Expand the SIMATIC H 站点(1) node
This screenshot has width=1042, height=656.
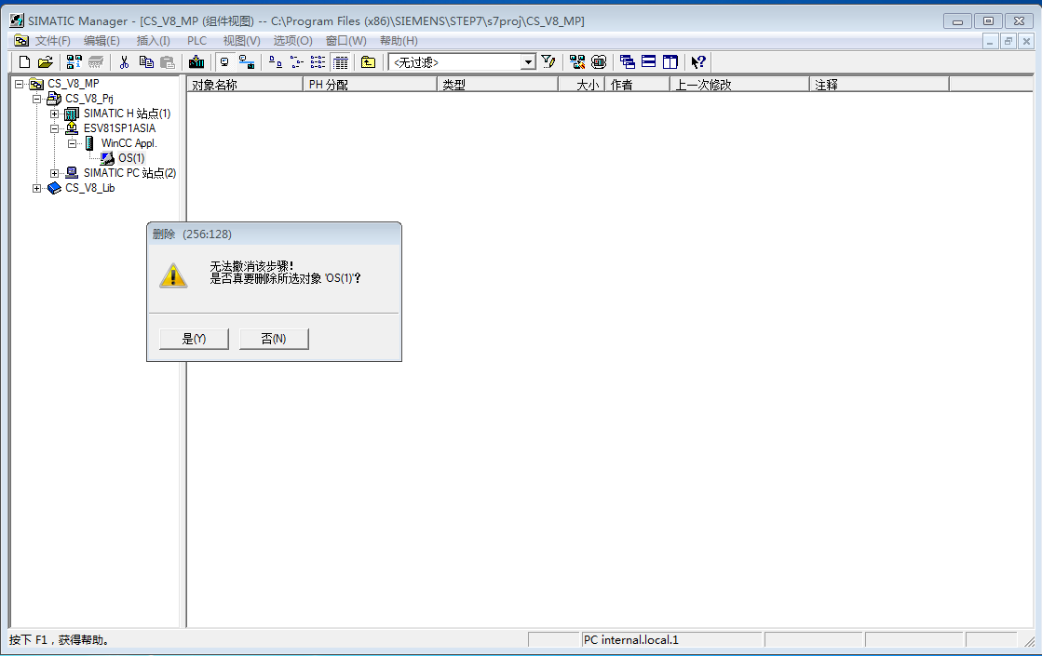tap(55, 114)
